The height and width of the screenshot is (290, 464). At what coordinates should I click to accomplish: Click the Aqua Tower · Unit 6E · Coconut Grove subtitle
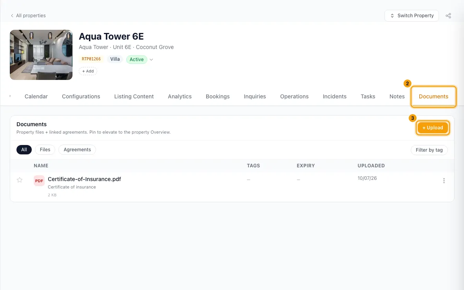(x=126, y=47)
